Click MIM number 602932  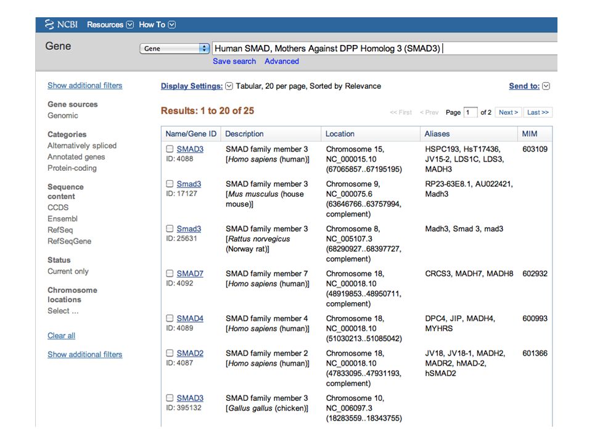[x=535, y=273]
